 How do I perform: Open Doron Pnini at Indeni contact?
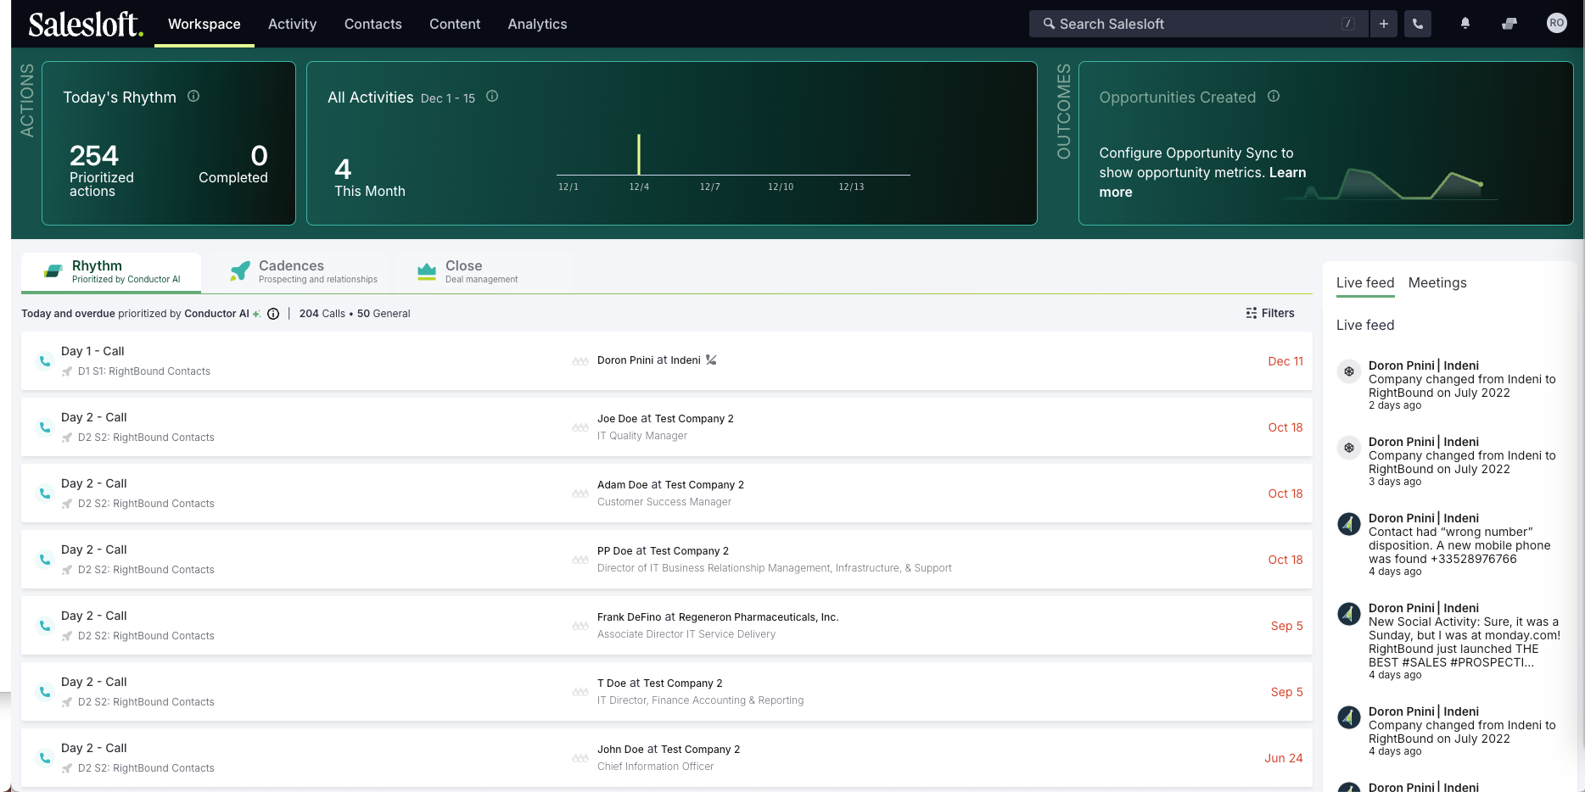pyautogui.click(x=649, y=360)
